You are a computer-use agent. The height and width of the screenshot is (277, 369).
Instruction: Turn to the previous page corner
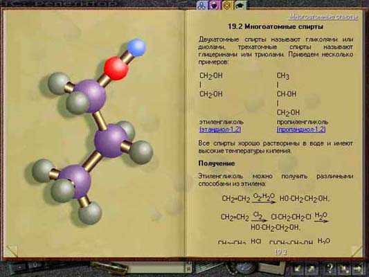pos(12,251)
